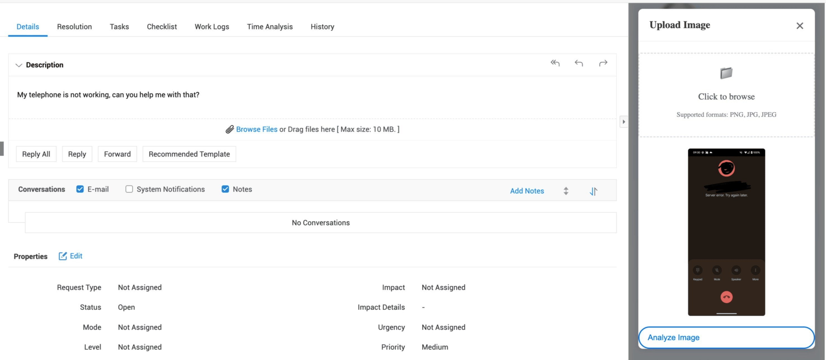This screenshot has width=826, height=360.
Task: Open the Work Logs tab
Action: click(x=212, y=26)
